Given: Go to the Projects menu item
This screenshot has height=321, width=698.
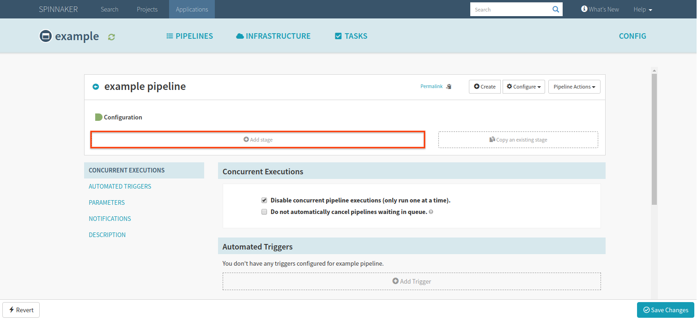Looking at the screenshot, I should [147, 9].
